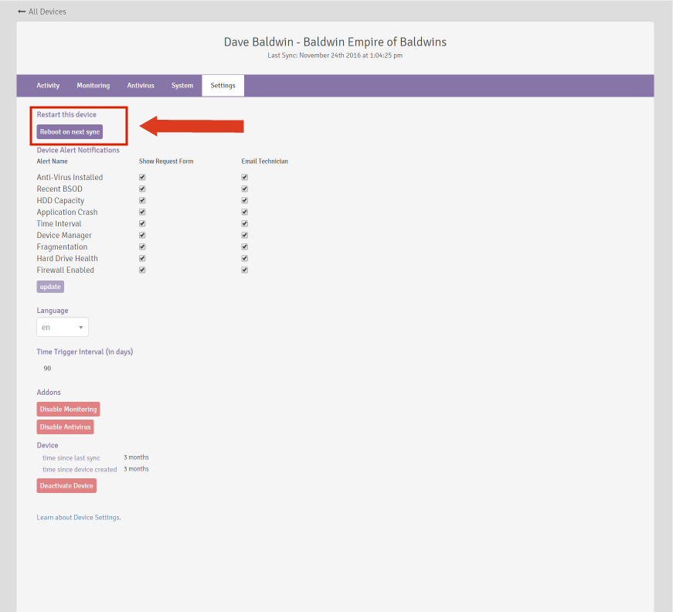Toggle Email Technician for Anti-Virus Installed
673x612 pixels.
(245, 177)
